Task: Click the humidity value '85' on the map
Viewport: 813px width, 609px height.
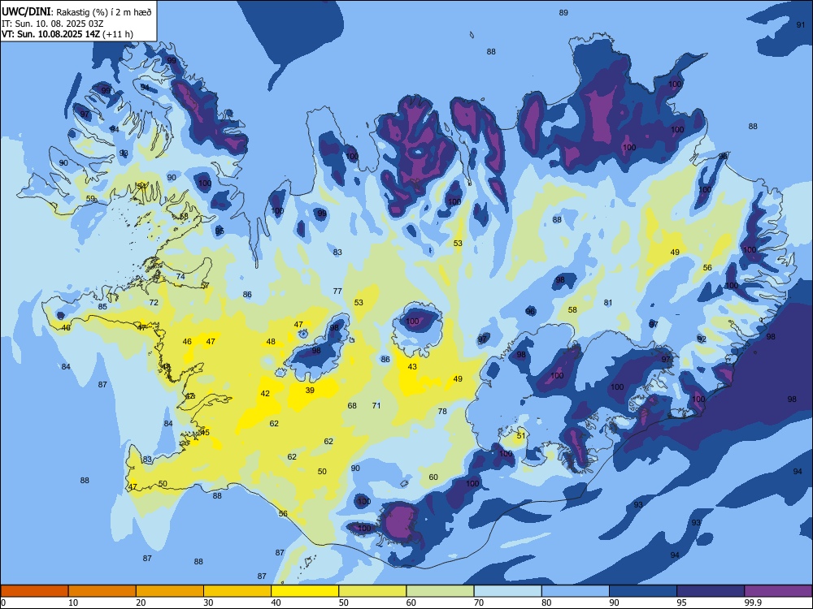Action: coord(102,307)
